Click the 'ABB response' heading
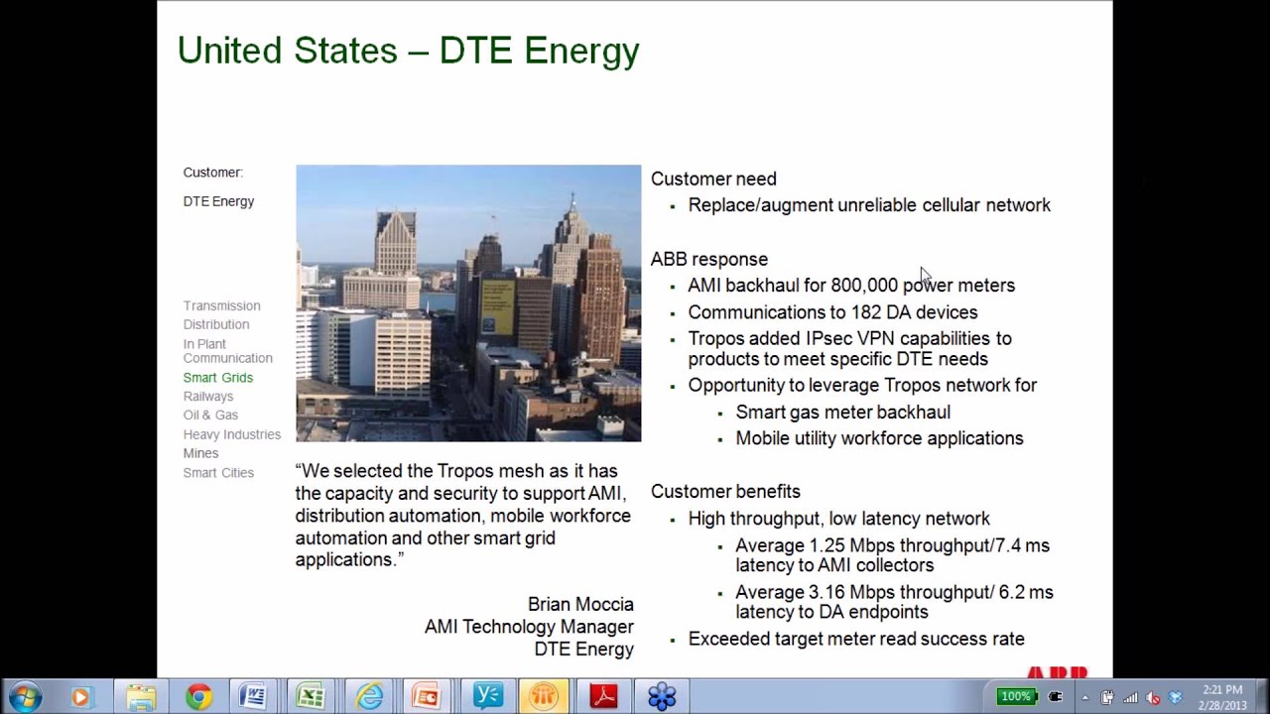 (709, 259)
